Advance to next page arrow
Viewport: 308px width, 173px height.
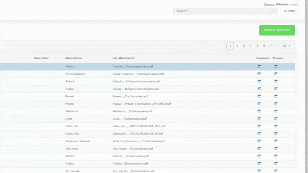point(290,46)
